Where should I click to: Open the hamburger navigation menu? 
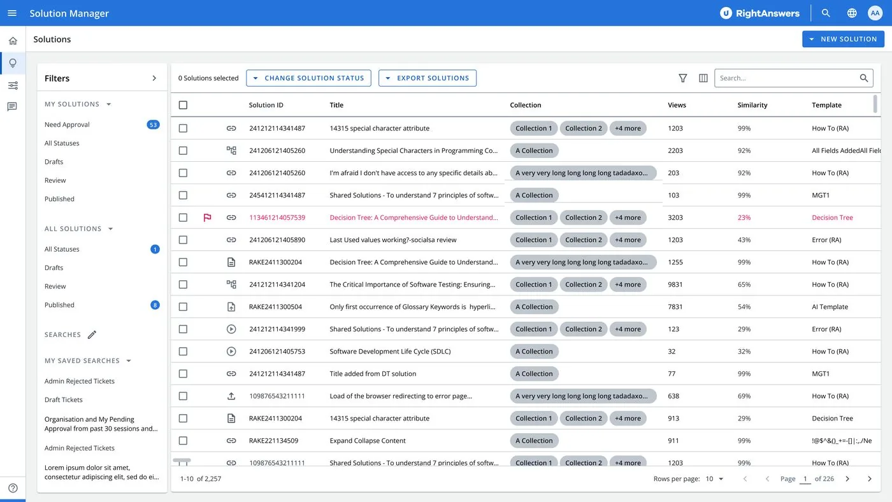tap(12, 13)
